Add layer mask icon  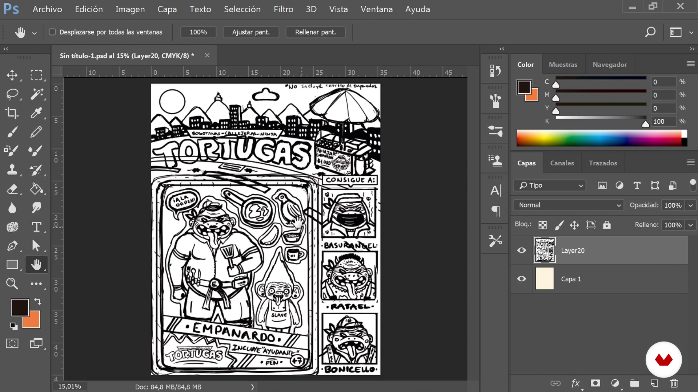pos(595,383)
